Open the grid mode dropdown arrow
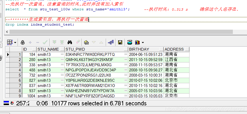Image resolution: width=247 pixels, height=114 pixels. click(15, 43)
